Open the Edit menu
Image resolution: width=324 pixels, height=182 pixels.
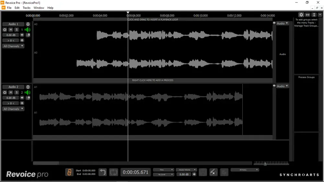tap(17, 8)
